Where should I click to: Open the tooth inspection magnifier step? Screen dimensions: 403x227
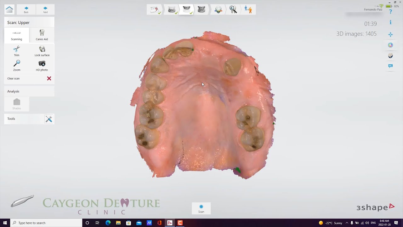(x=233, y=10)
